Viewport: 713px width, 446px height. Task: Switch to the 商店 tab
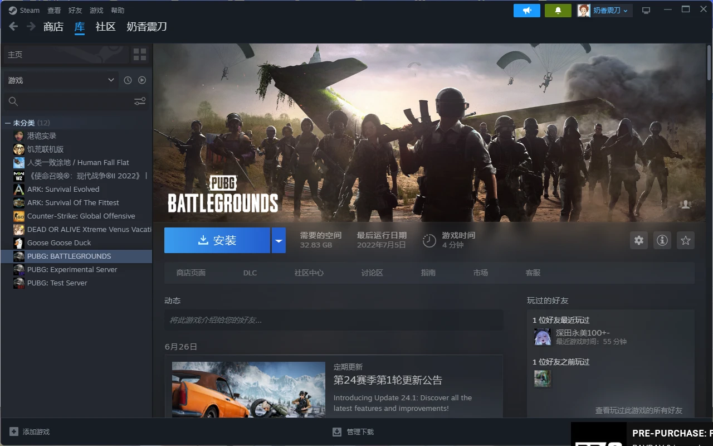[53, 26]
